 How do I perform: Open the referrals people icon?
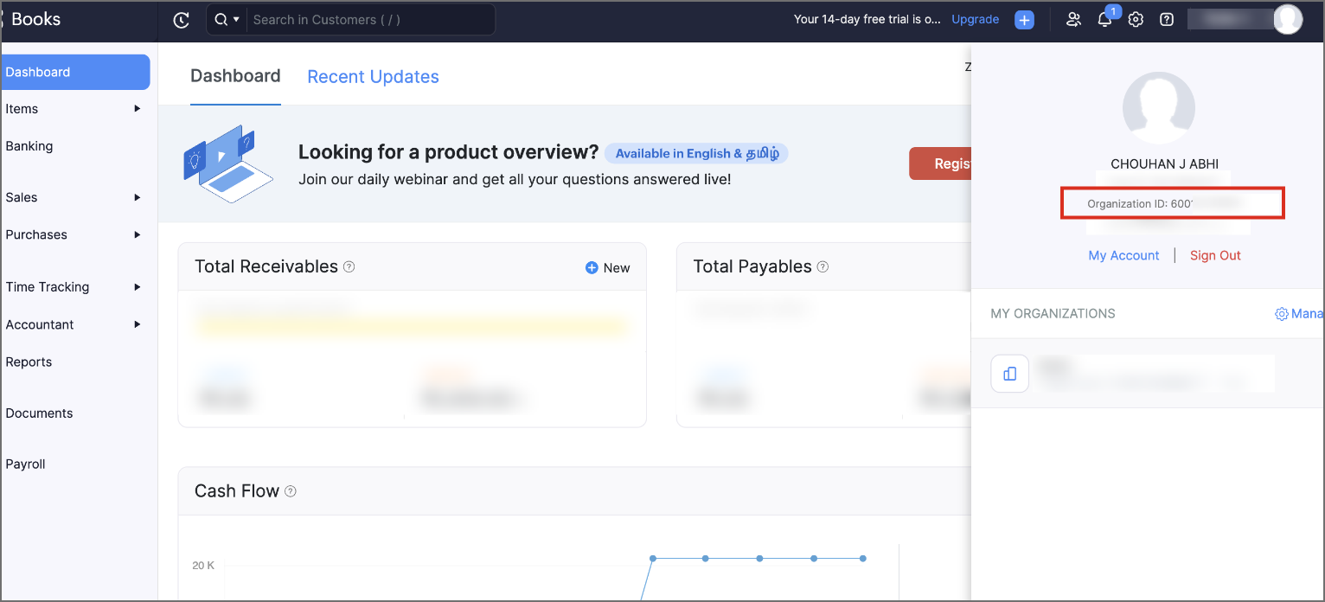click(x=1073, y=20)
